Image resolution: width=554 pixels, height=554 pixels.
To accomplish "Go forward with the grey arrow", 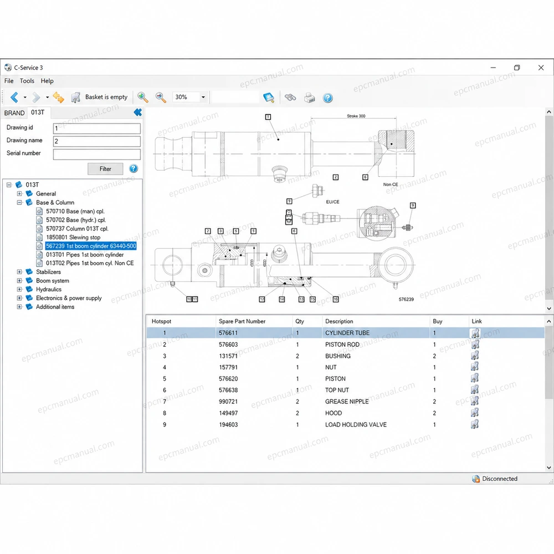I will pos(36,97).
